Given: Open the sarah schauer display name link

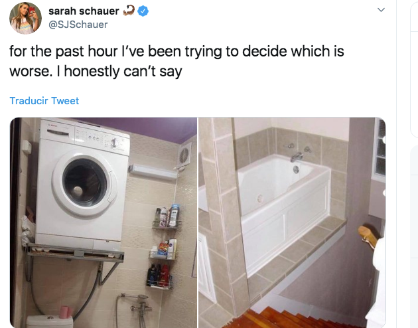Looking at the screenshot, I should click(x=84, y=11).
